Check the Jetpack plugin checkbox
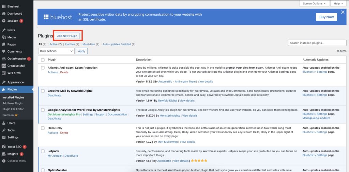Image resolution: width=349 pixels, height=172 pixels. (x=43, y=151)
